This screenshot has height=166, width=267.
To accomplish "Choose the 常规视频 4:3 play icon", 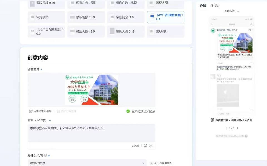I will coord(112,17).
